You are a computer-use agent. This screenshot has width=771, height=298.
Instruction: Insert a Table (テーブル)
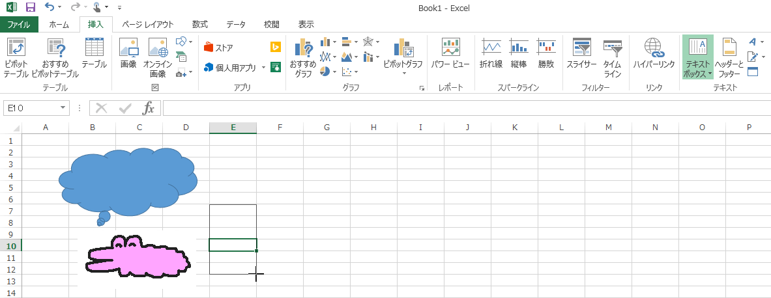pos(94,53)
